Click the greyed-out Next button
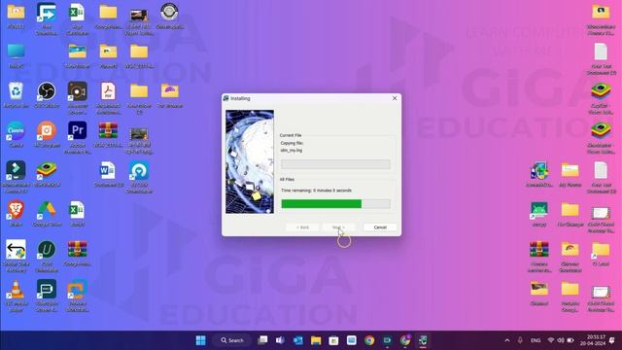Screen dimensions: 622x350 pyautogui.click(x=338, y=227)
